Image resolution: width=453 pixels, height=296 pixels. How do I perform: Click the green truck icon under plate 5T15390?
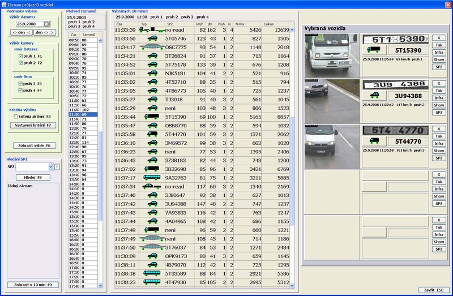[374, 50]
